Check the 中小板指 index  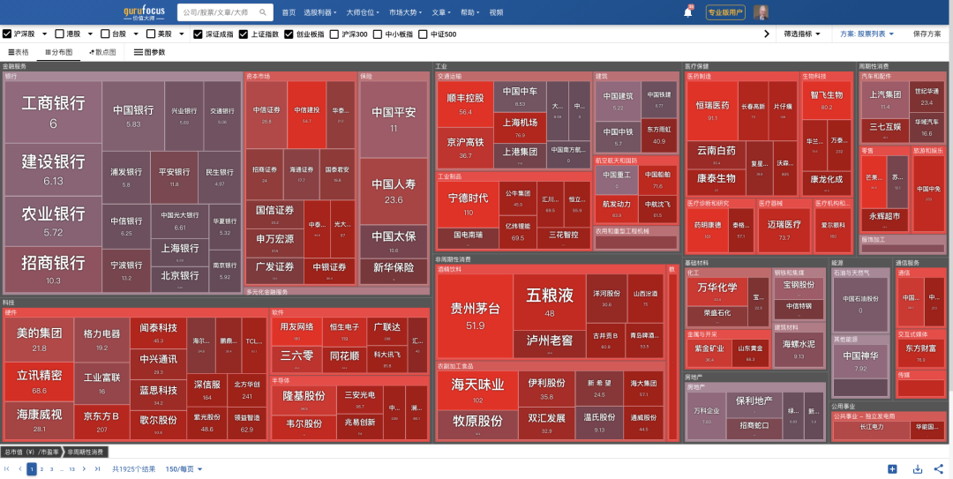tap(378, 34)
